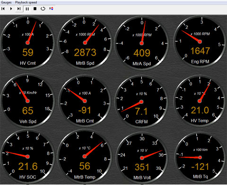This screenshot has height=185, width=227.
Task: Click the 7.1 CRFM value
Action: click(141, 111)
